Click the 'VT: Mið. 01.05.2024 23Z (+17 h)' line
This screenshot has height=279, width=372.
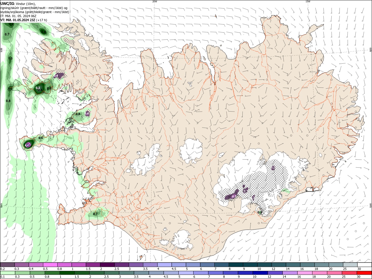point(24,20)
